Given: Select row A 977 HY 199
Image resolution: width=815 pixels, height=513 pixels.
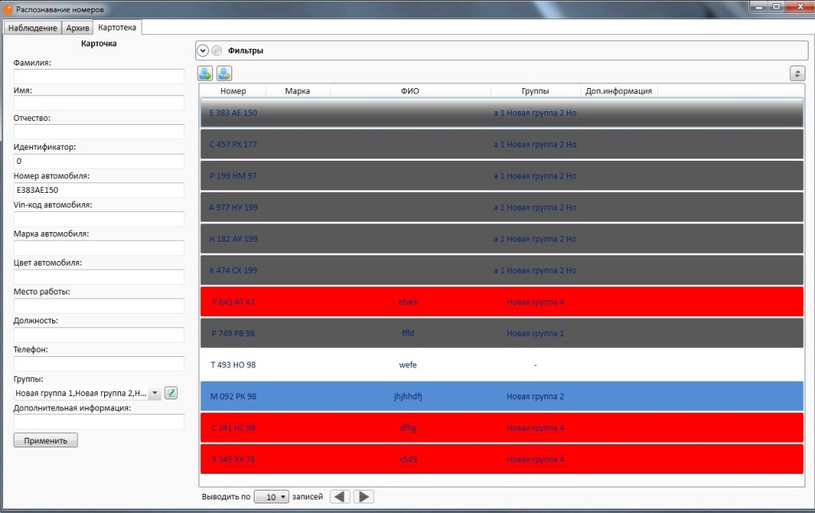Looking at the screenshot, I should 502,207.
